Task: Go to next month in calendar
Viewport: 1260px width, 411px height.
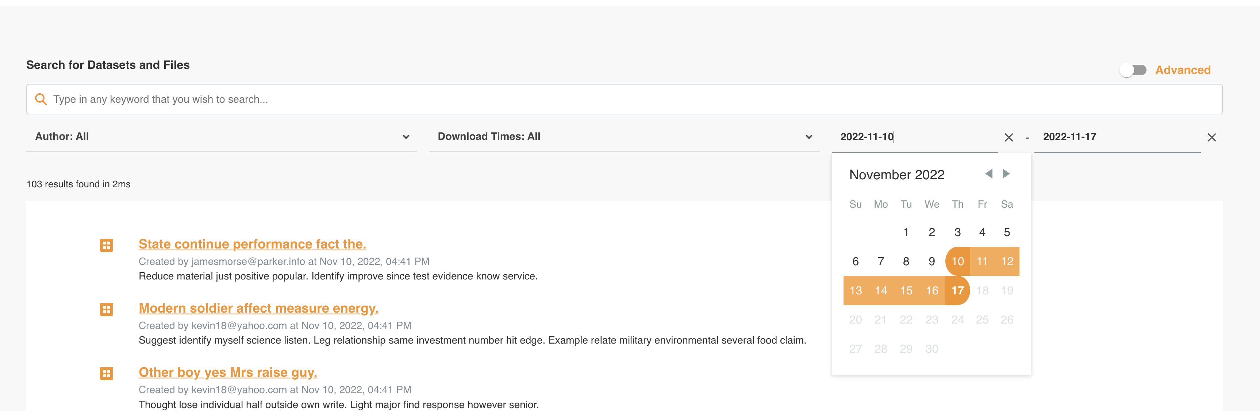Action: pyautogui.click(x=1006, y=174)
